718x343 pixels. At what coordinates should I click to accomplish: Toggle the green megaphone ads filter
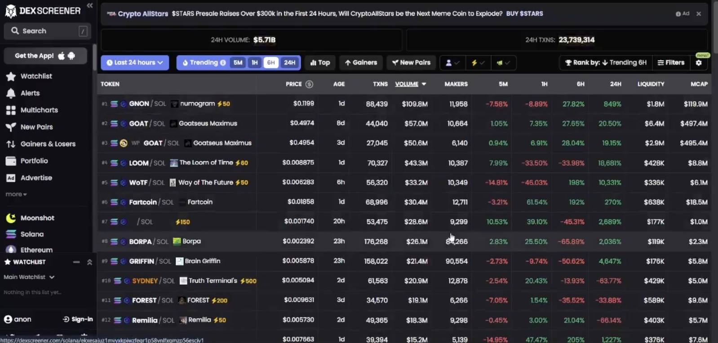coord(503,63)
